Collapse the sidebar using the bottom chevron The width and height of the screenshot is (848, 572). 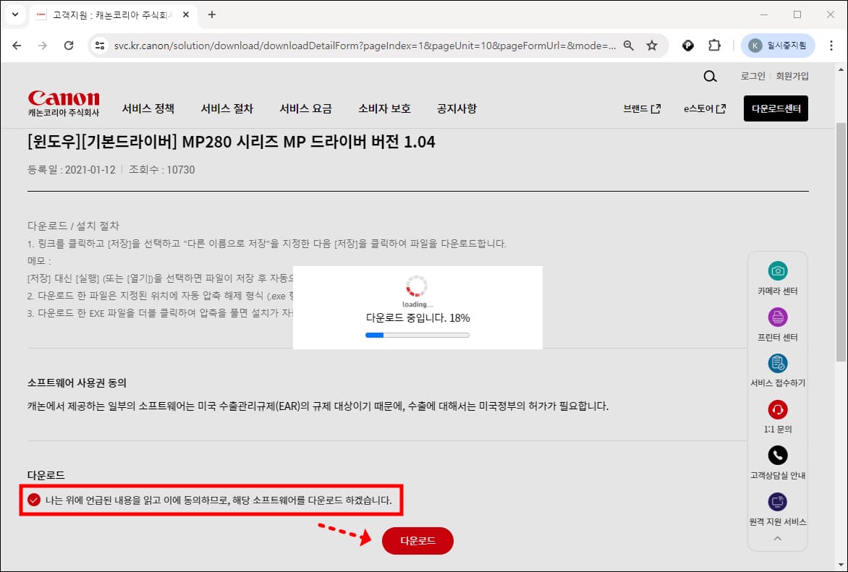click(778, 538)
